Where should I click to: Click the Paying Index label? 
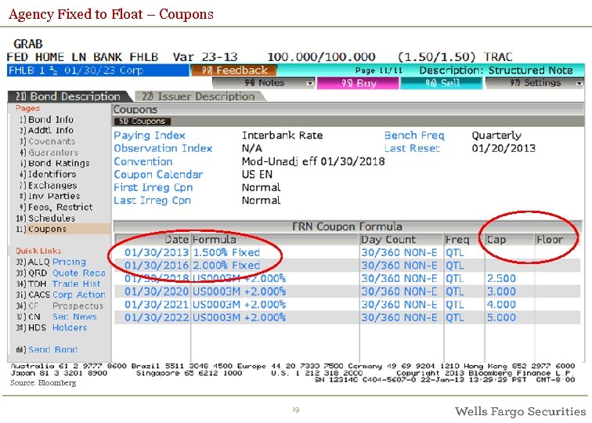(150, 136)
